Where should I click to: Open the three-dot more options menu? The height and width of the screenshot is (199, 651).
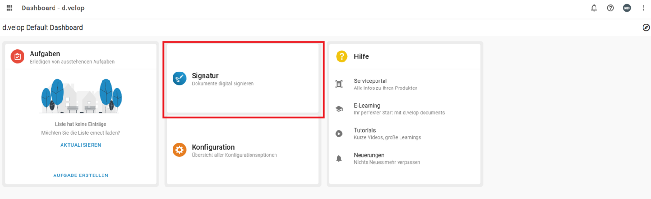click(x=643, y=8)
